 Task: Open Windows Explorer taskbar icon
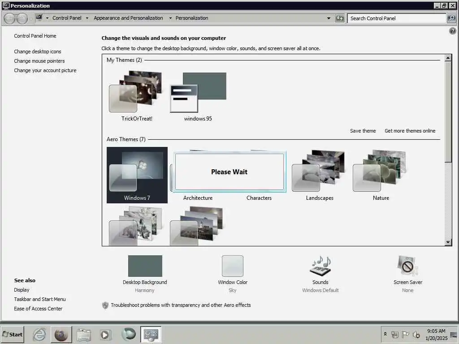pyautogui.click(x=84, y=335)
